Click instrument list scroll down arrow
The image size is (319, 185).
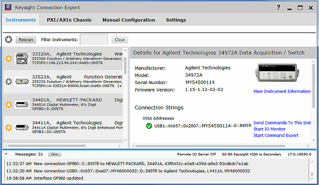[x=125, y=140]
